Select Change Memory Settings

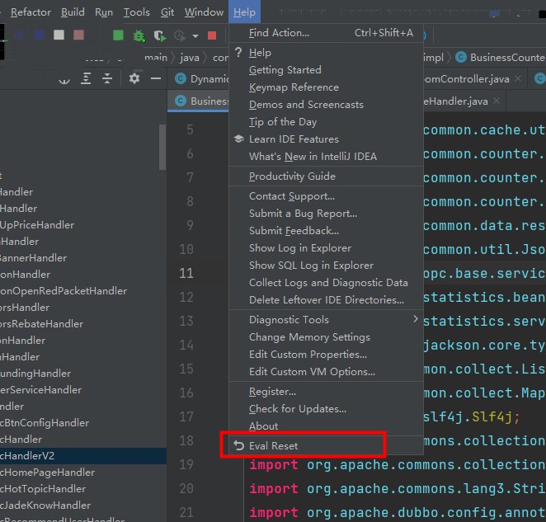tap(326, 337)
